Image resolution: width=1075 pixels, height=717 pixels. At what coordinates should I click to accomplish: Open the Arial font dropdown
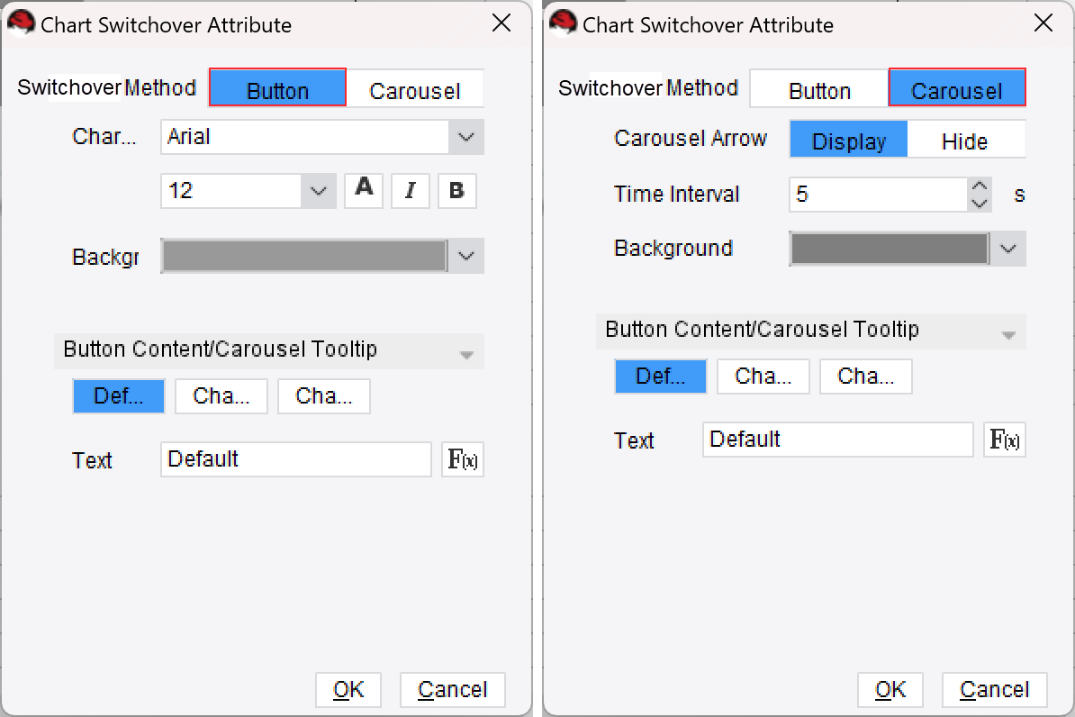(466, 137)
